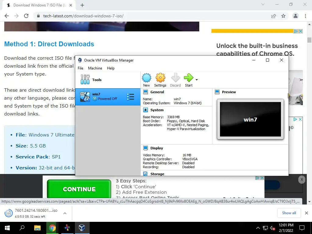The height and width of the screenshot is (234, 312).
Task: Open Chrome tab search chevron
Action: 263,4
